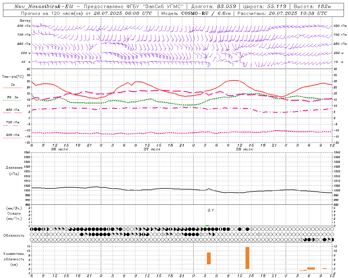Click the Давление pressure axis label
The width and height of the screenshot is (348, 278).
click(x=14, y=168)
